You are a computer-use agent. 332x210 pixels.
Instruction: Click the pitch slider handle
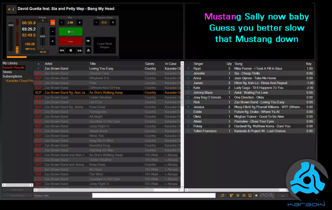tap(43, 36)
